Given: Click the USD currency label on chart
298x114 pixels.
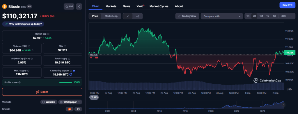Looking at the screenshot, I should 289,89.
